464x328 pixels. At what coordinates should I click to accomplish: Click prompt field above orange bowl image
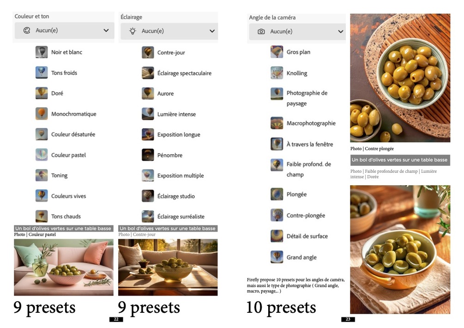[x=400, y=160]
